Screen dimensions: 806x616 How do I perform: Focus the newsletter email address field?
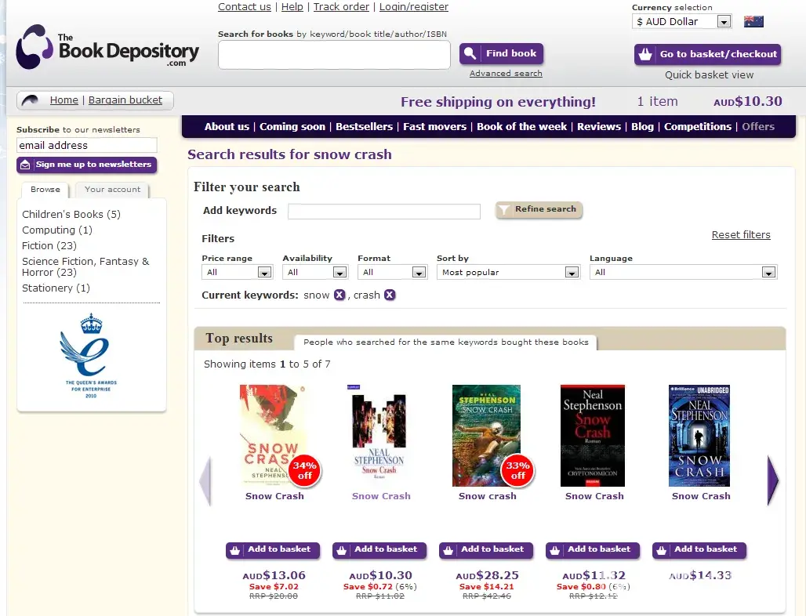click(86, 146)
